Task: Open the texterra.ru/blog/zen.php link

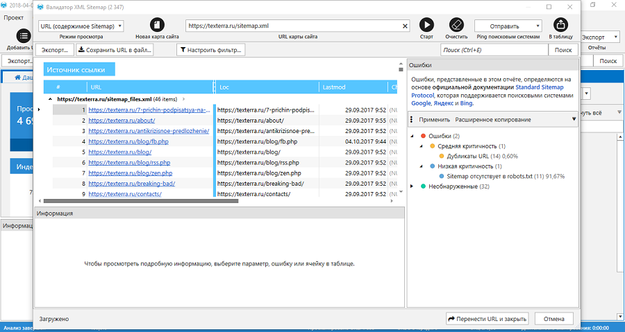Action: (x=131, y=173)
